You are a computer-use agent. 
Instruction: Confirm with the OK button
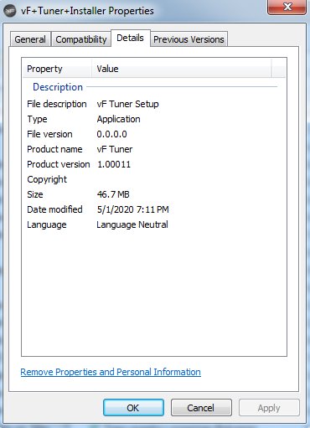click(x=133, y=408)
